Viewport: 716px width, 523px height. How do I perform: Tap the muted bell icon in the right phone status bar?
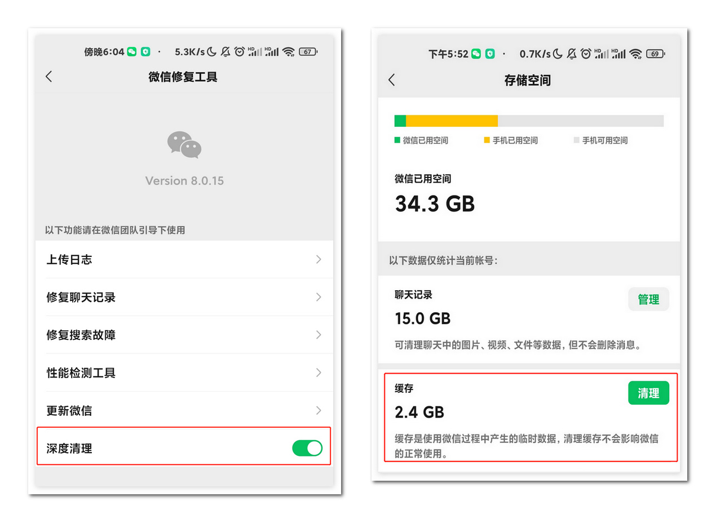click(572, 54)
